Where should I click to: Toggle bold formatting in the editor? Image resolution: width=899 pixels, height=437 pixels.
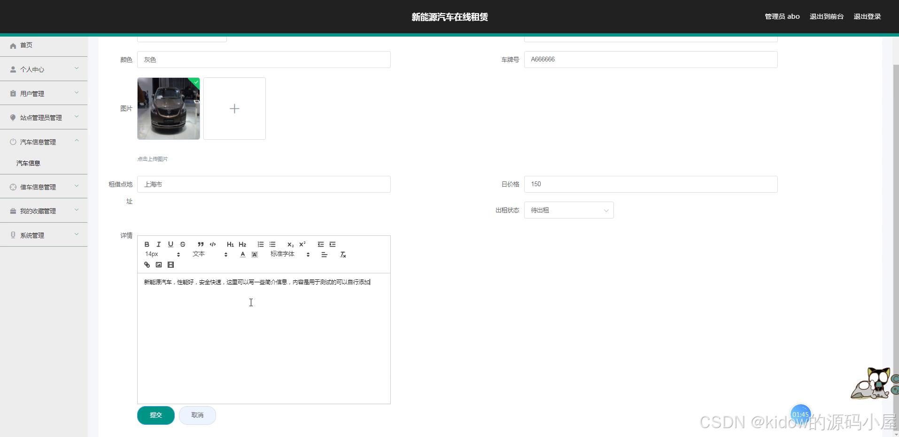(147, 244)
